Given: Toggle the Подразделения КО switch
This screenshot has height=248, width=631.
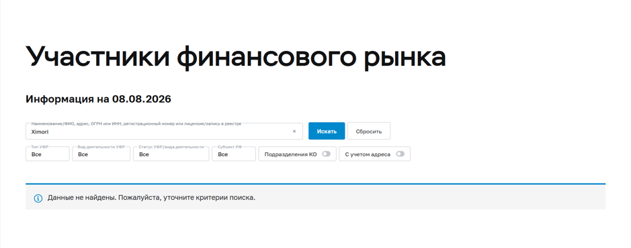Looking at the screenshot, I should point(326,153).
